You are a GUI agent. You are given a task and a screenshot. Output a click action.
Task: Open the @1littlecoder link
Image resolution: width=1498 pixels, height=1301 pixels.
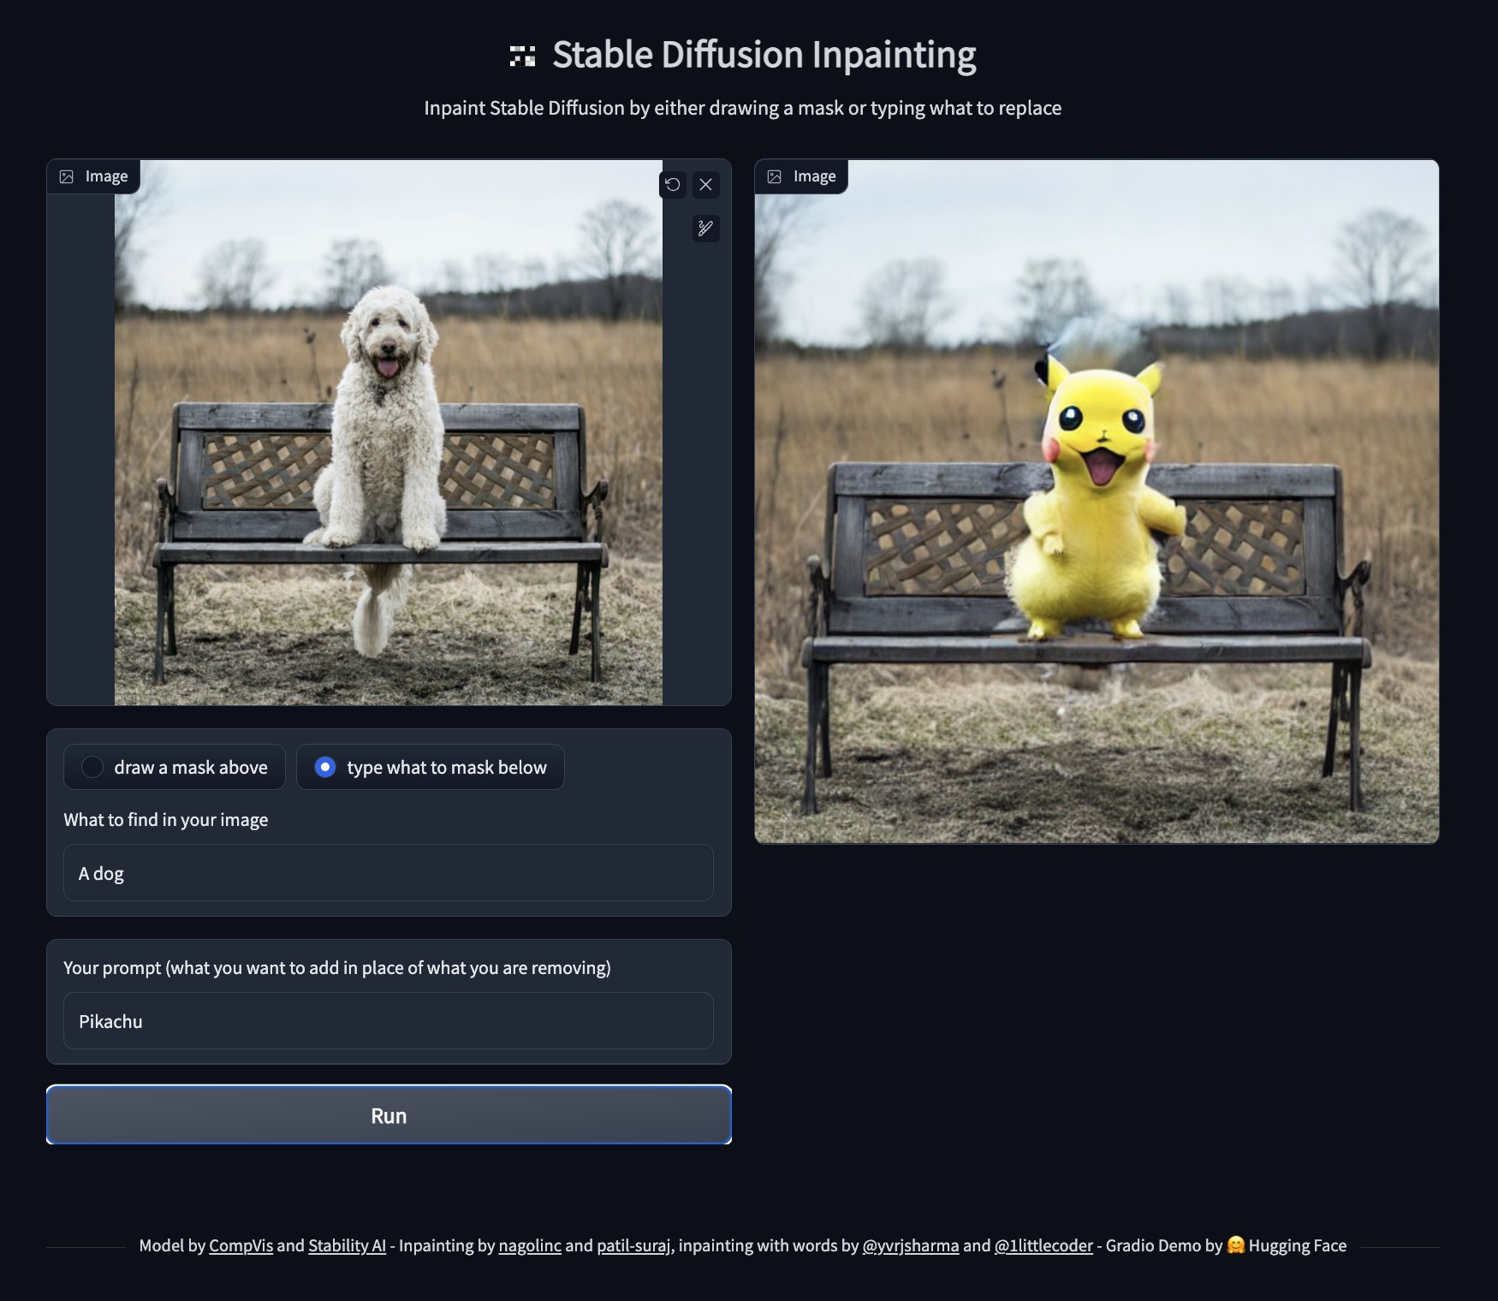(x=1043, y=1245)
